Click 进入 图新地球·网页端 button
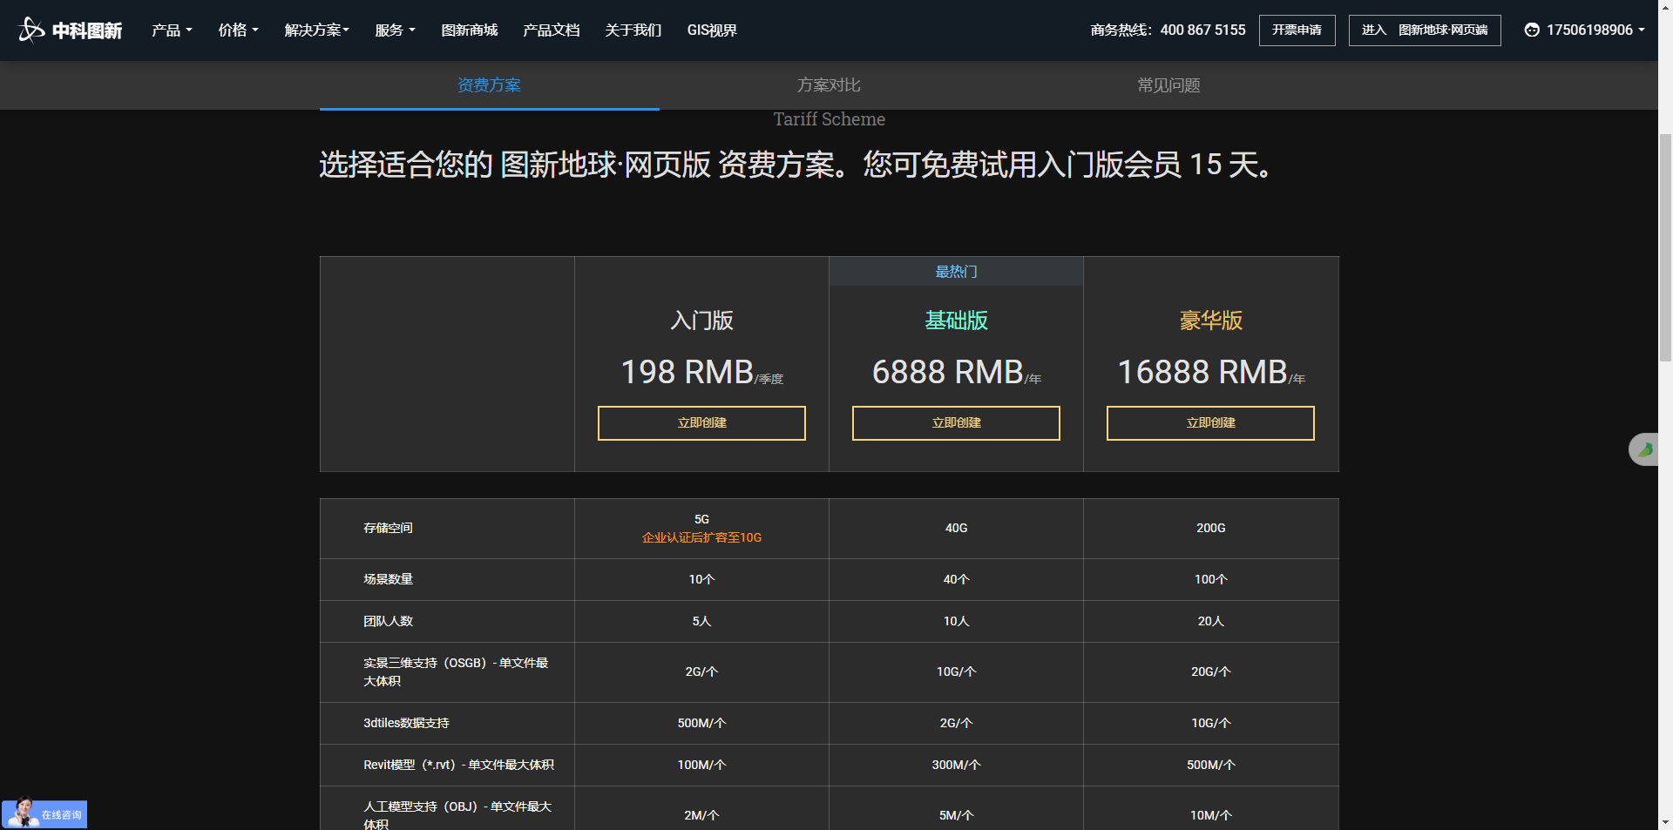 coord(1425,30)
